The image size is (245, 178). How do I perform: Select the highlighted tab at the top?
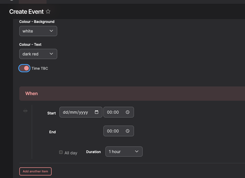(x=33, y=2)
